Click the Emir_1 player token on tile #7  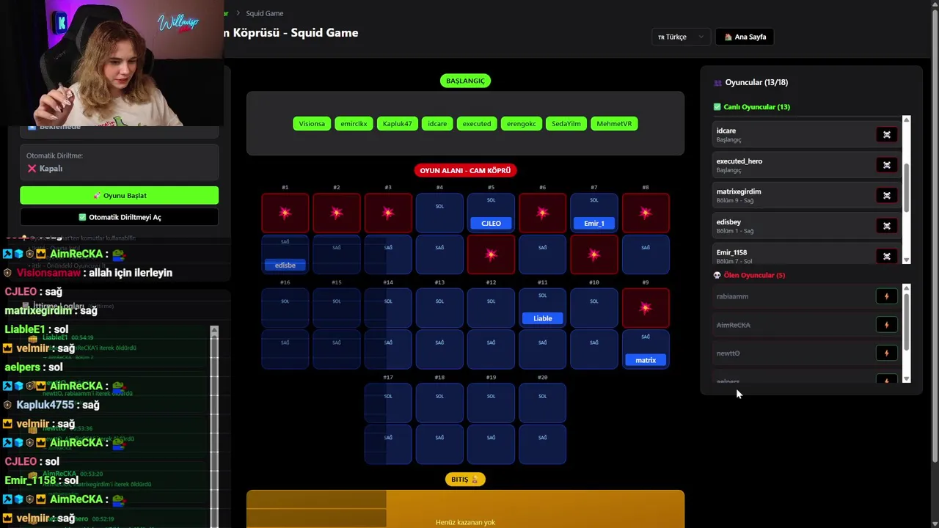(x=593, y=223)
